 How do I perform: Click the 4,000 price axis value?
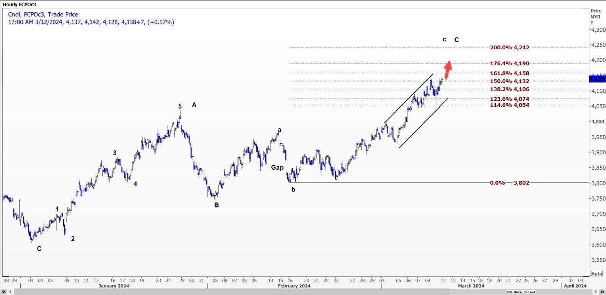pyautogui.click(x=599, y=122)
